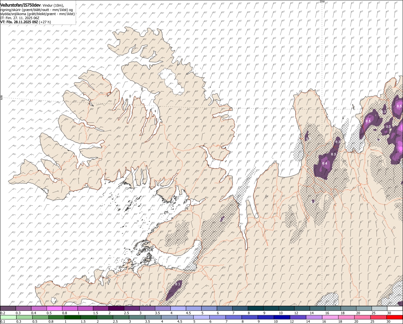Click the 12 label under the lower legend

tap(292, 321)
